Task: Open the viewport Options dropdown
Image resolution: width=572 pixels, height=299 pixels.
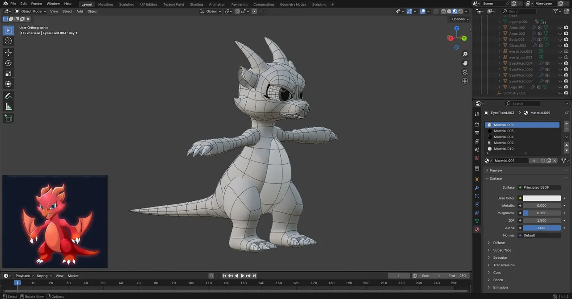Action: 460,19
